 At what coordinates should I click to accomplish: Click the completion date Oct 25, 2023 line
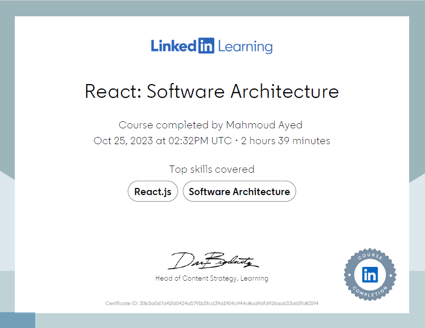click(212, 141)
